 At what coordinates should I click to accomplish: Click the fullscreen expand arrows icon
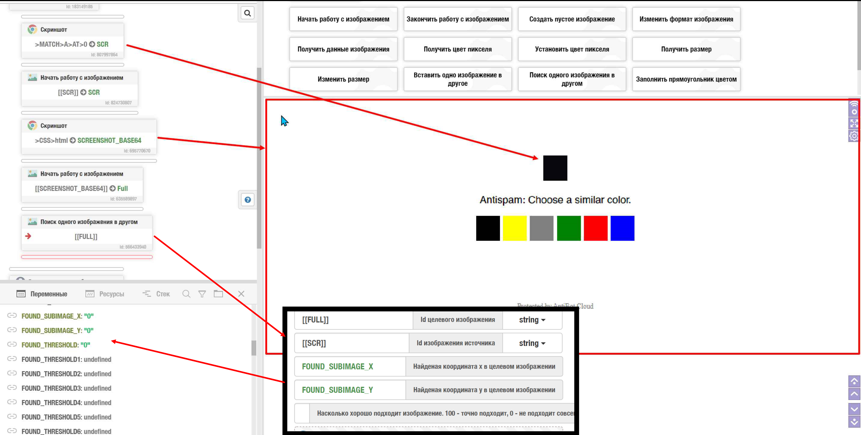click(854, 123)
